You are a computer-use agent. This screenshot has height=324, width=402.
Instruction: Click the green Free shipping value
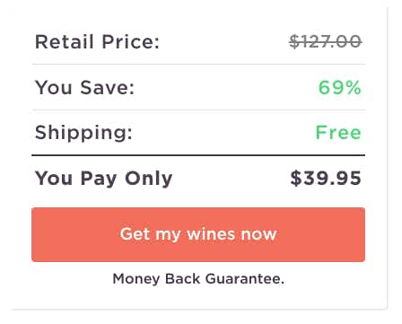coord(338,132)
